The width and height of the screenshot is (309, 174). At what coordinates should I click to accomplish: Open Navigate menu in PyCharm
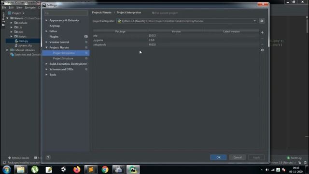(x=30, y=8)
